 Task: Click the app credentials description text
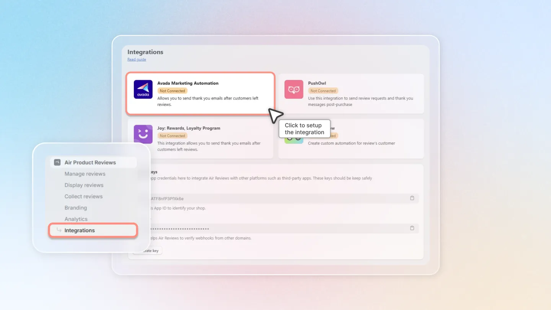tap(261, 178)
